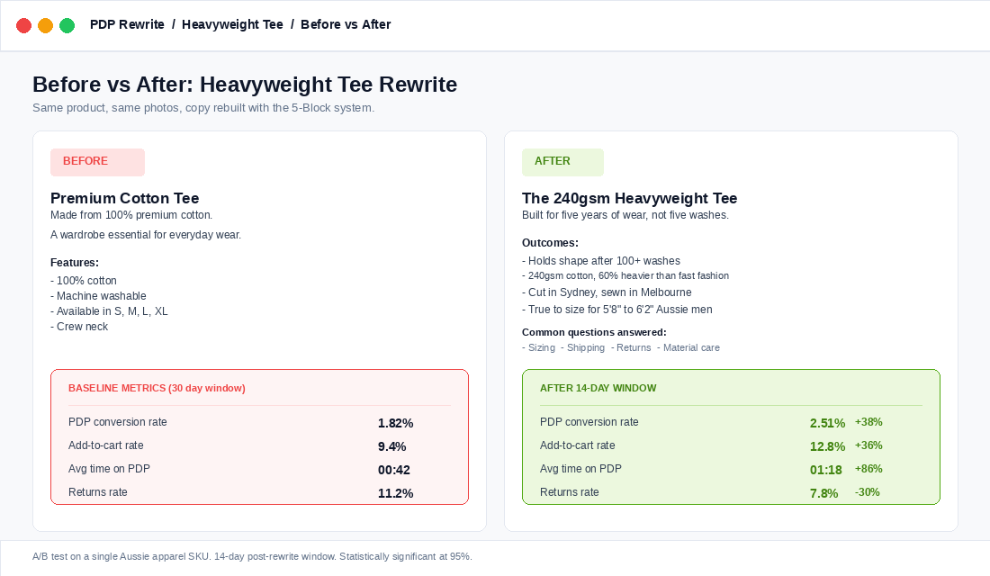Screen dimensions: 990x576
Task: Click the Returns question tag
Action: [631, 348]
